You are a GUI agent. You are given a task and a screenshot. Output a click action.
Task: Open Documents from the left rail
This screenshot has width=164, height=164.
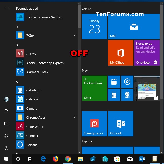point(6,111)
